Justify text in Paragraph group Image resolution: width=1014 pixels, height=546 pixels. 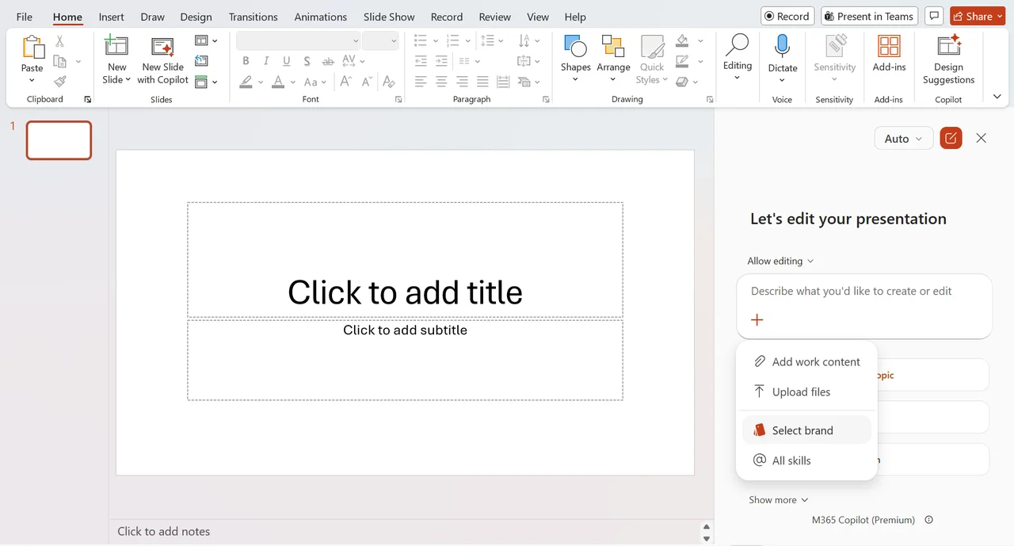482,82
